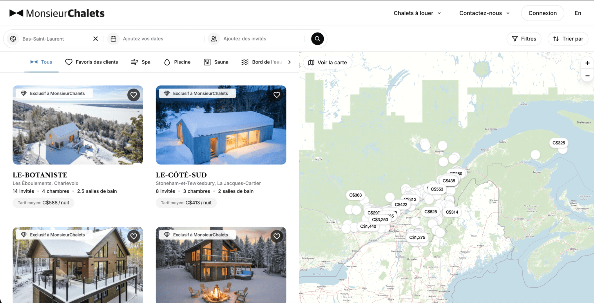Open Voir la carte map view
Viewport: 594px width, 303px height.
click(x=327, y=63)
